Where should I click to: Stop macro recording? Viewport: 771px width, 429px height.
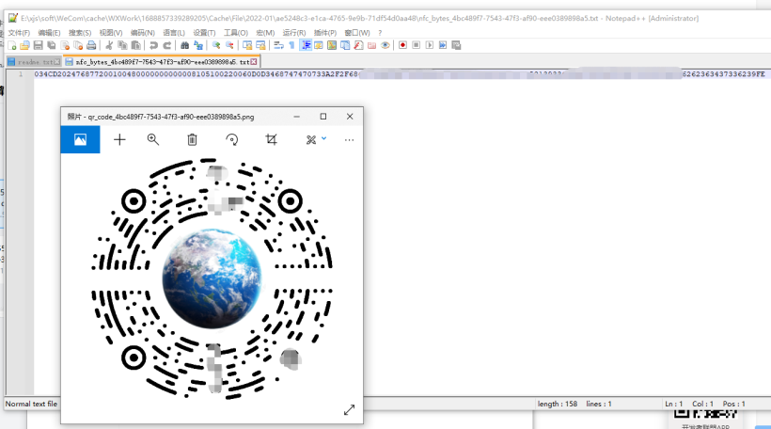click(x=416, y=45)
